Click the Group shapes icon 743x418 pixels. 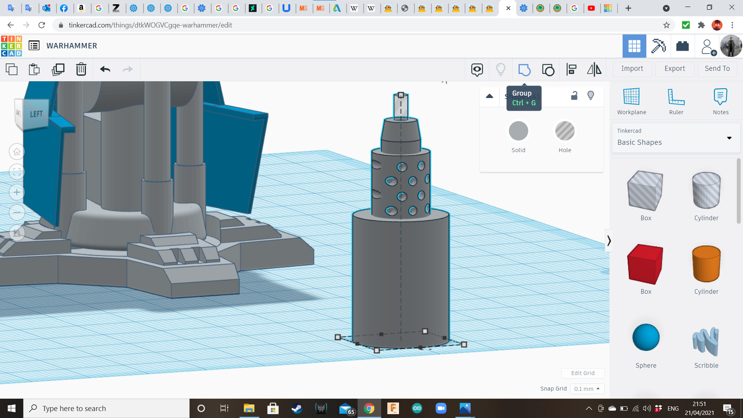pos(524,70)
